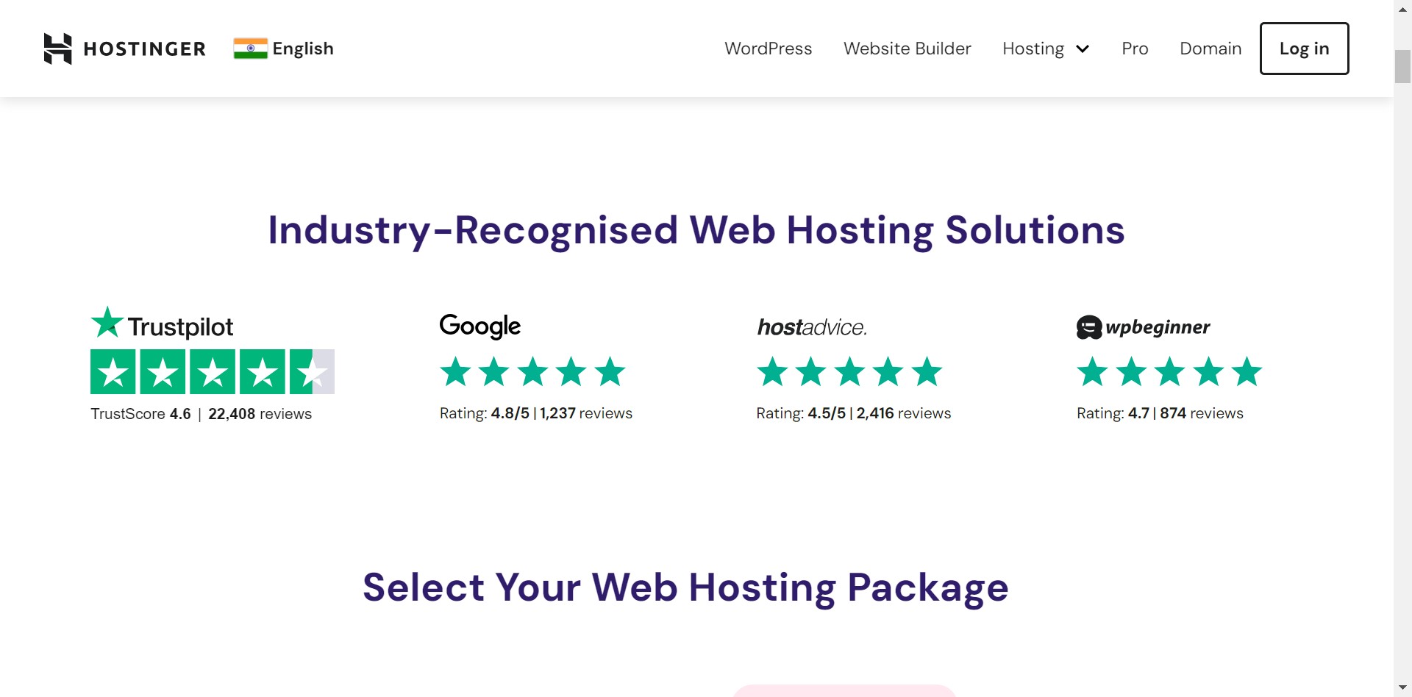This screenshot has width=1412, height=697.
Task: Click the Trustpilot star rating boxes
Action: pyautogui.click(x=212, y=372)
